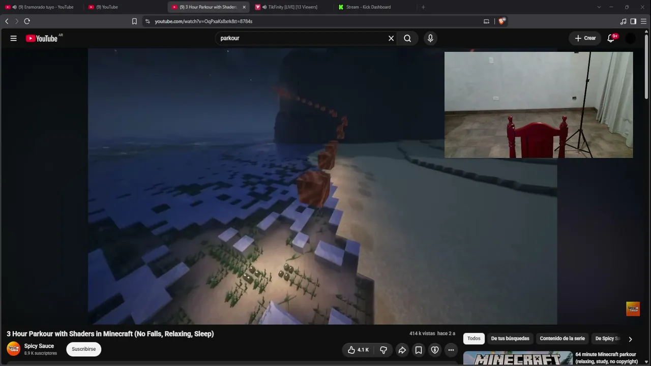Image resolution: width=651 pixels, height=366 pixels.
Task: Subscribe with the Suscribirse button
Action: tap(84, 349)
